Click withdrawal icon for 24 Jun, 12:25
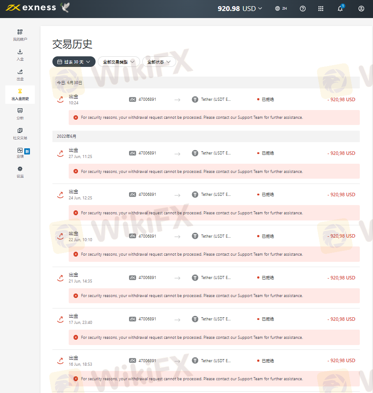 click(60, 195)
